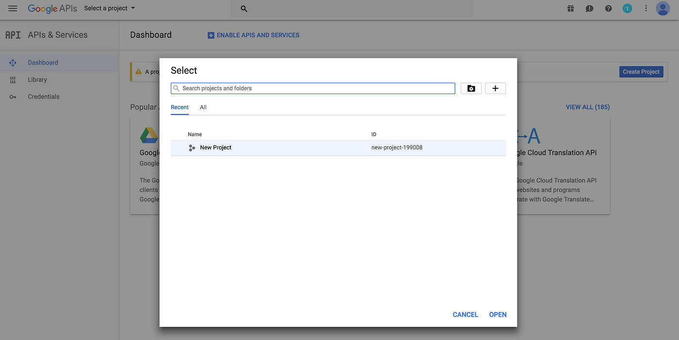Click the manage folders icon in dialog
The image size is (679, 340).
pos(471,88)
